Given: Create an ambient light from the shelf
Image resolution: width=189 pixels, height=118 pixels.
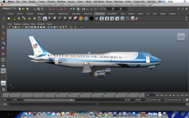Looking at the screenshot, I should [x=9, y=19].
